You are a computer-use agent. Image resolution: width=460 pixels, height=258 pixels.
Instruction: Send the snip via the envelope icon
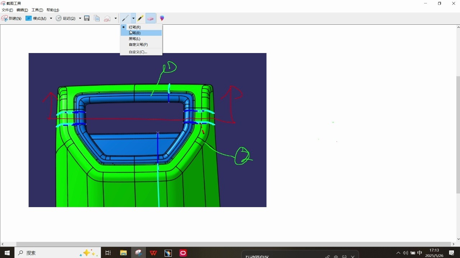coord(107,18)
